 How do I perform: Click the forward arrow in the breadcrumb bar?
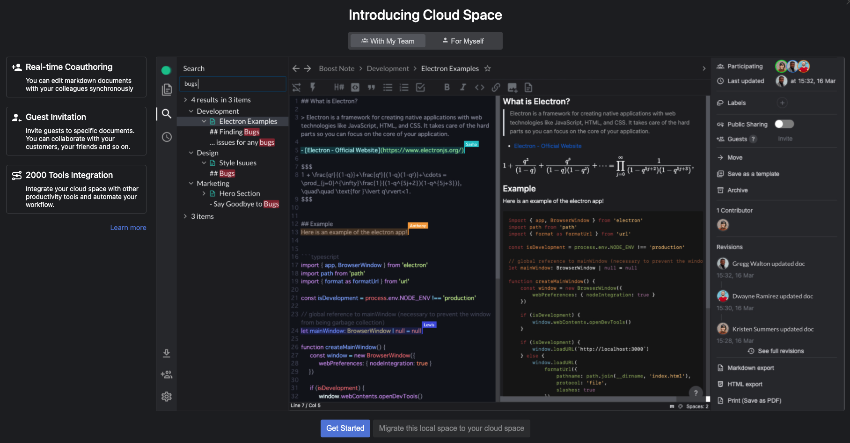[x=308, y=68]
